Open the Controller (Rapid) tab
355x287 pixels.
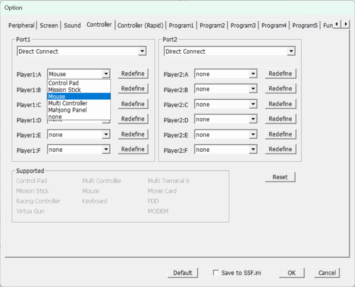[x=140, y=25]
